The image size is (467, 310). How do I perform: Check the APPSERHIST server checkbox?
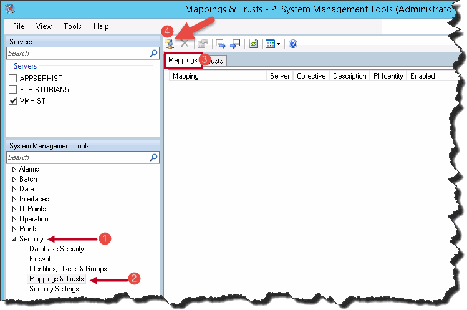(x=13, y=79)
